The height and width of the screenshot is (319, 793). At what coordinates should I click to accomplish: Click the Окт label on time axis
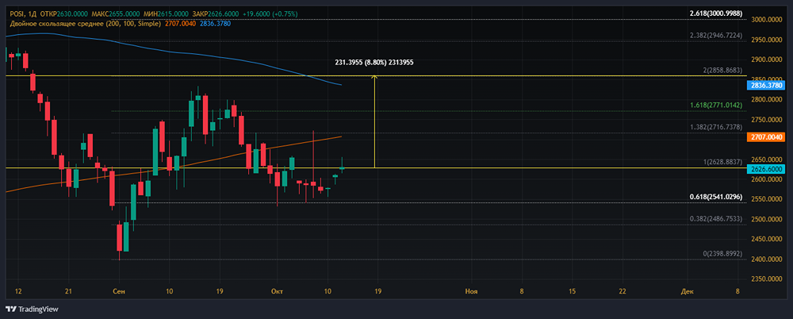(277, 291)
